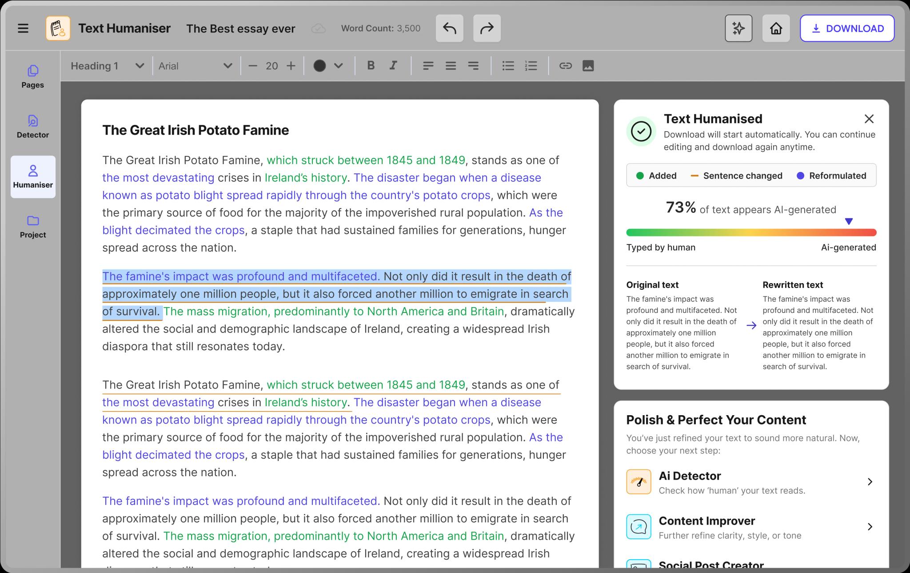Create a numbered list

pos(531,66)
